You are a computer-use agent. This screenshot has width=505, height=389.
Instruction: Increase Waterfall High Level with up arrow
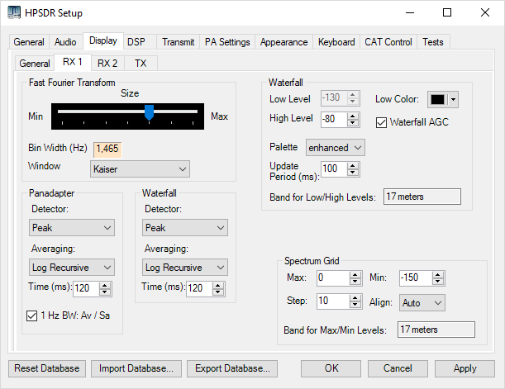tap(353, 116)
